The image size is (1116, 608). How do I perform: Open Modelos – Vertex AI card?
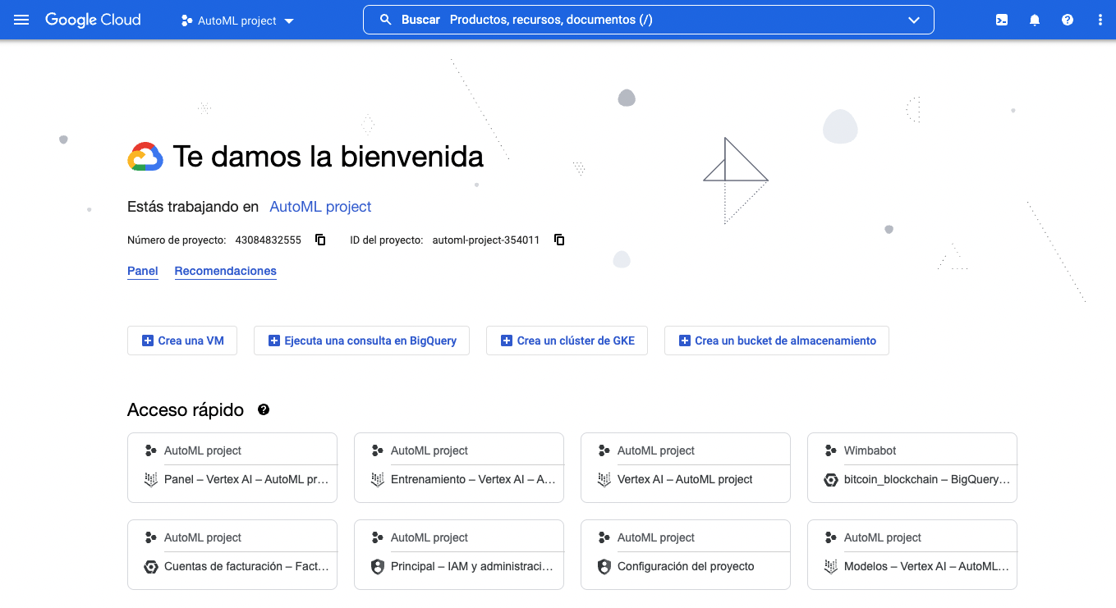(912, 555)
